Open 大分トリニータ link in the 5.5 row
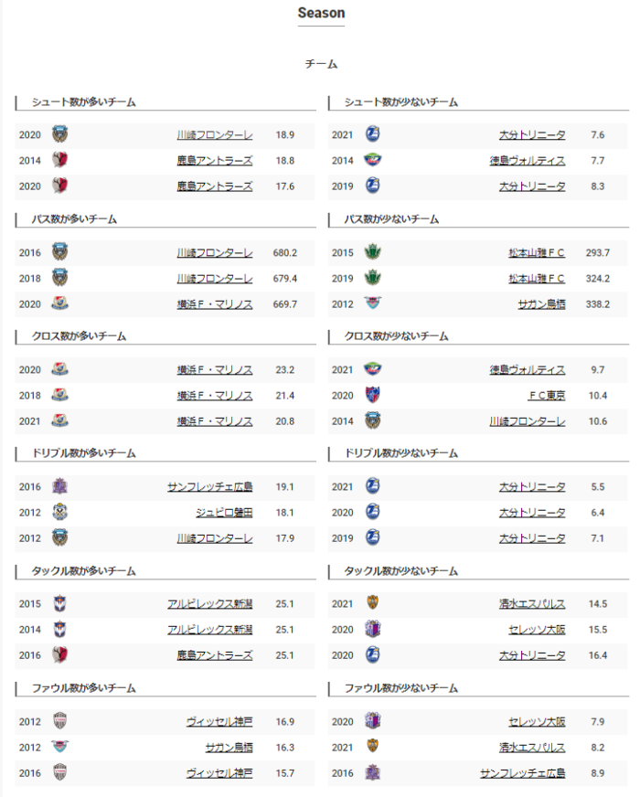This screenshot has width=640, height=797. pos(532,487)
